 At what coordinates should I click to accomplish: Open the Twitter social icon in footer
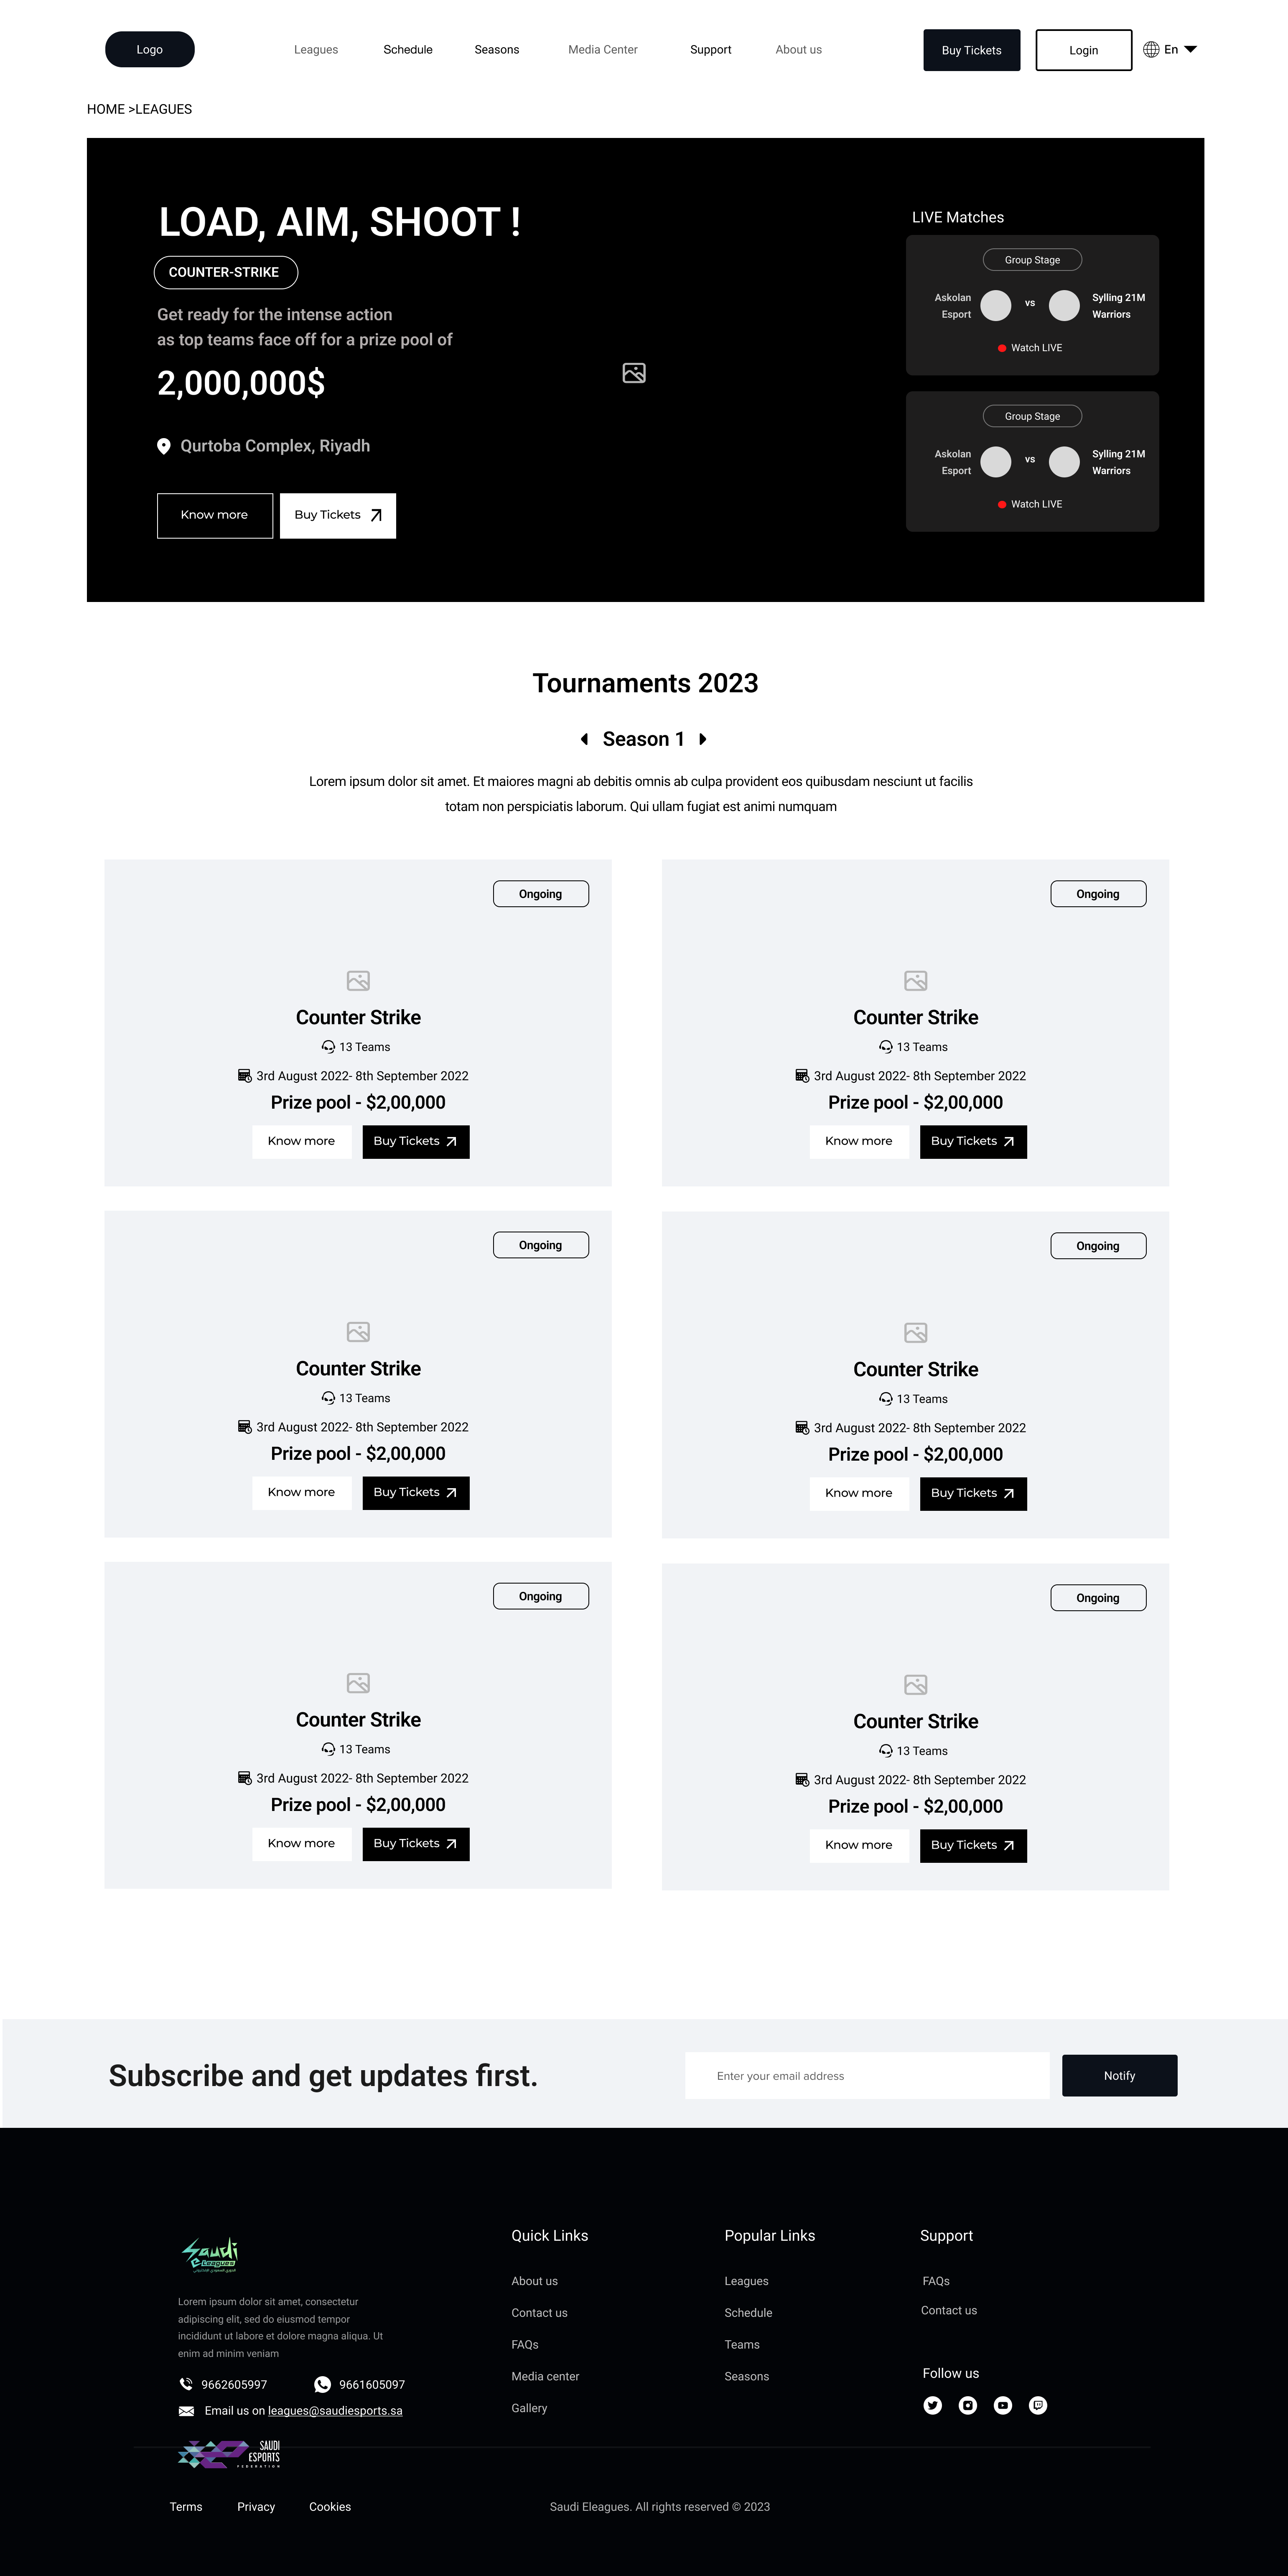pyautogui.click(x=932, y=2405)
